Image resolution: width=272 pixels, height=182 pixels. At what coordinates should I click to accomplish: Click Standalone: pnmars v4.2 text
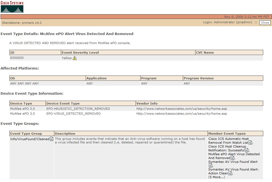(x=22, y=23)
